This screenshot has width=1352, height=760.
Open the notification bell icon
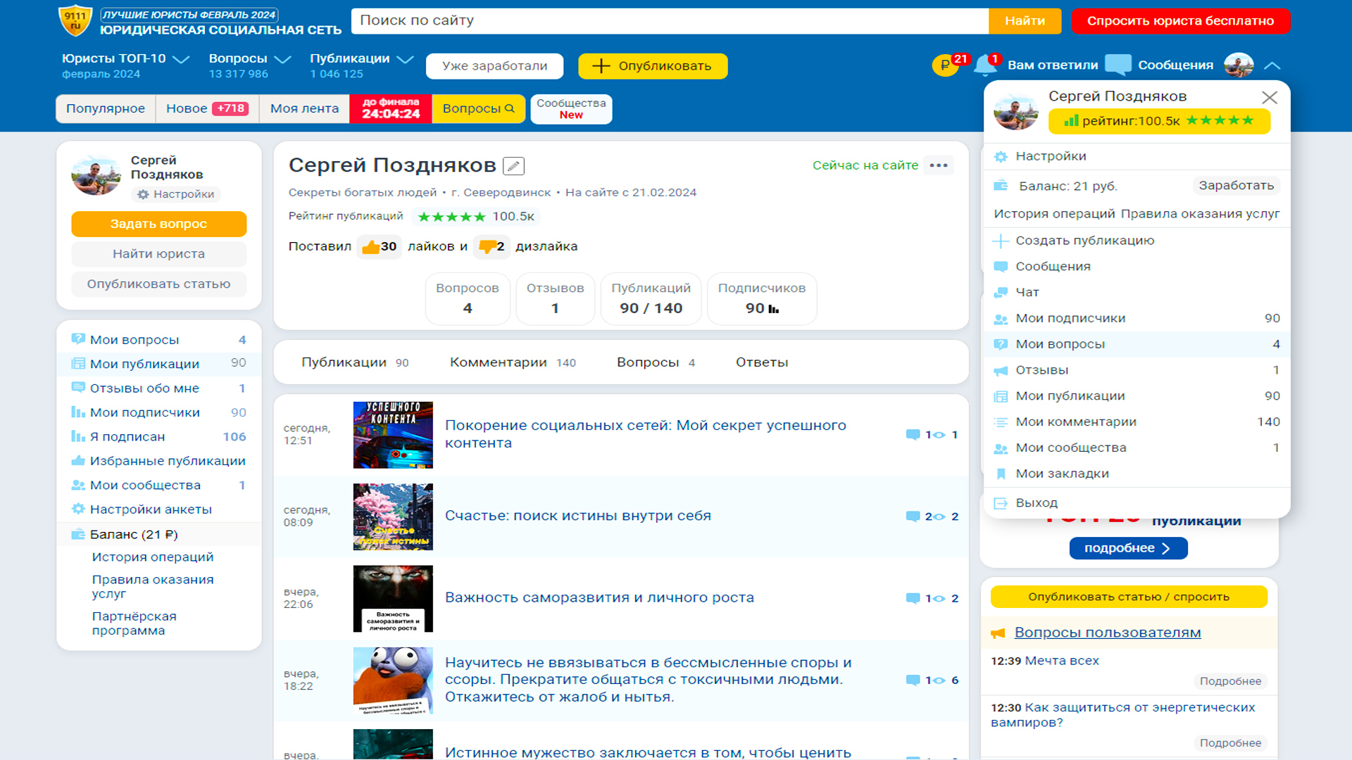click(x=984, y=65)
